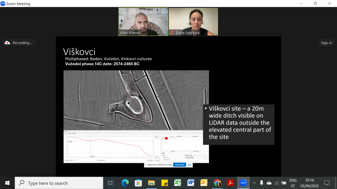Launch Microsoft Excel from the taskbar

pos(178,183)
